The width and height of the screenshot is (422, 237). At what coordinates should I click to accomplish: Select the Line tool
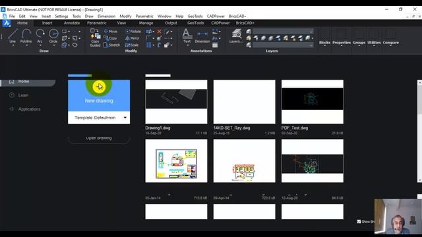13,36
